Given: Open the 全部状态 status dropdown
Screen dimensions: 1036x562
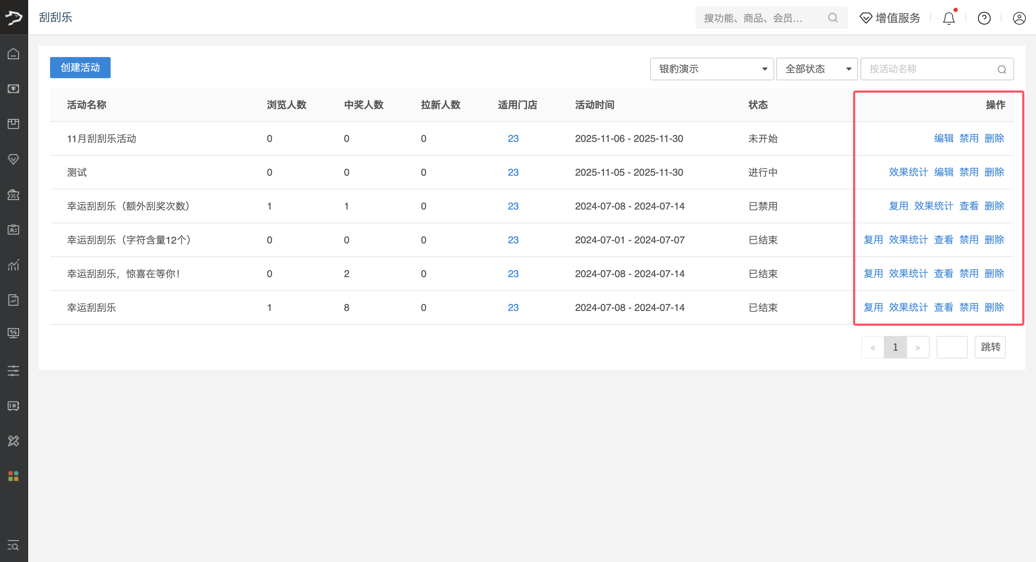Looking at the screenshot, I should coord(816,69).
